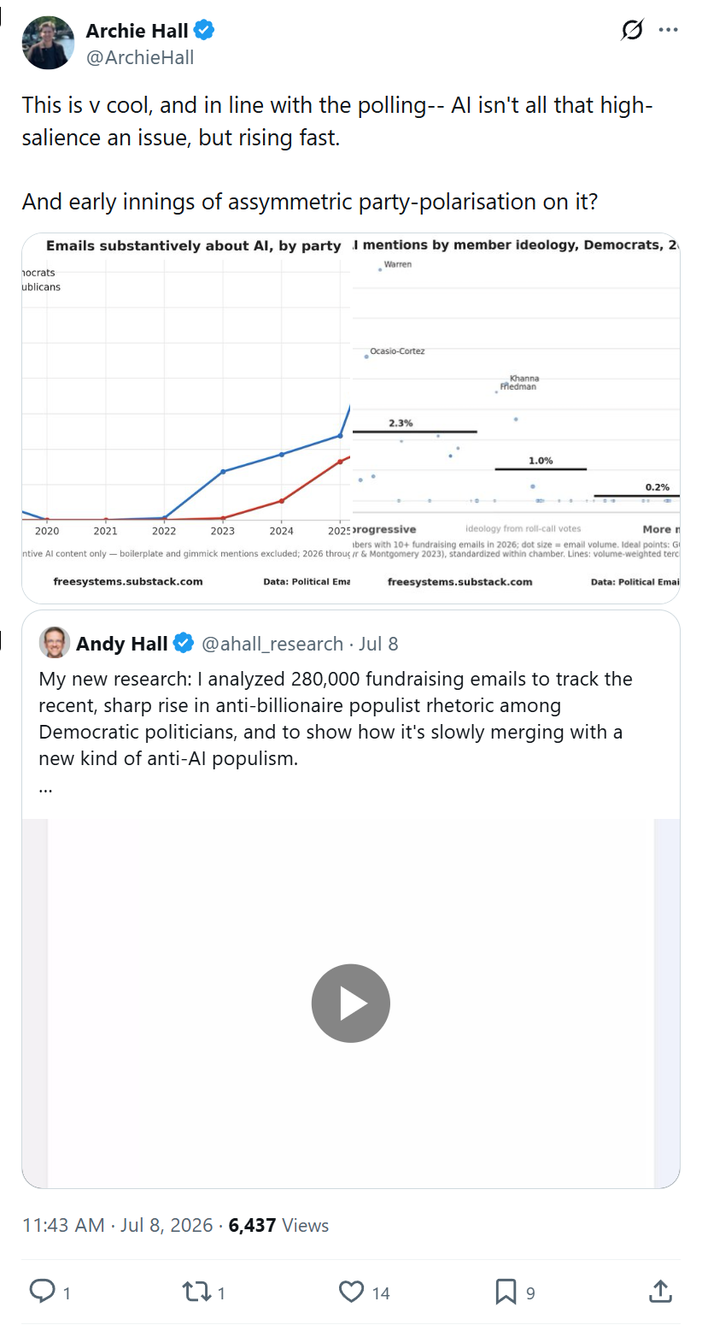Viewport: 702px width, 1325px height.
Task: Open the Archie Hall display name
Action: tap(137, 31)
